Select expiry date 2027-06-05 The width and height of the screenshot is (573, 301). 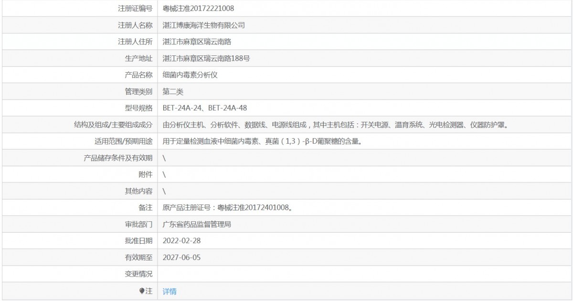(x=182, y=258)
